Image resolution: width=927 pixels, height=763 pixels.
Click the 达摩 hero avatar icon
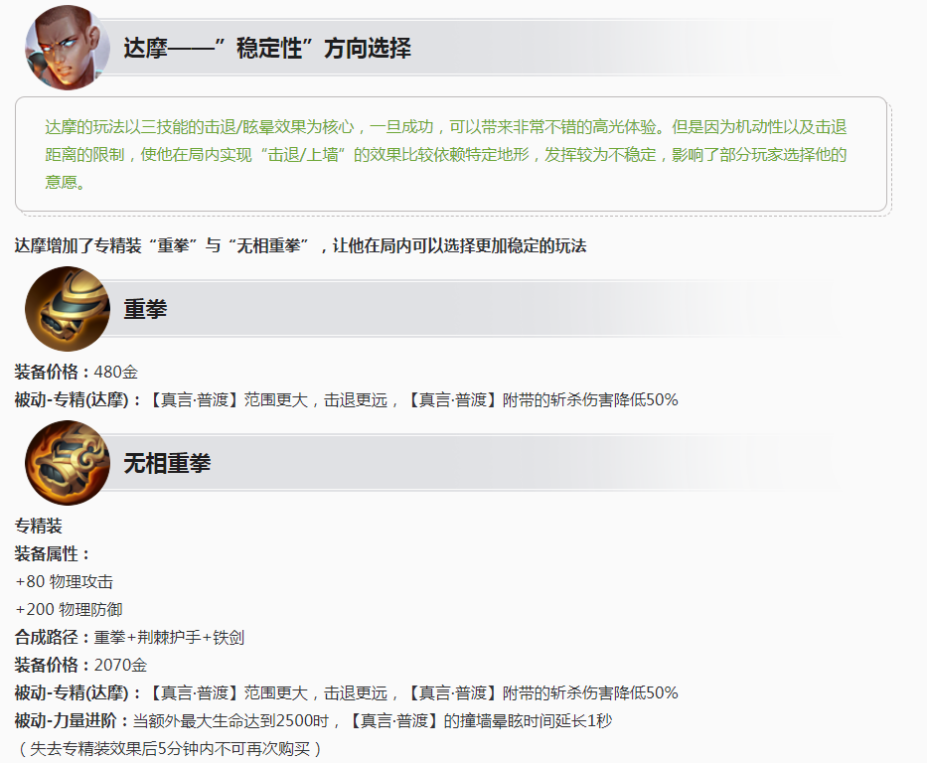tap(66, 47)
